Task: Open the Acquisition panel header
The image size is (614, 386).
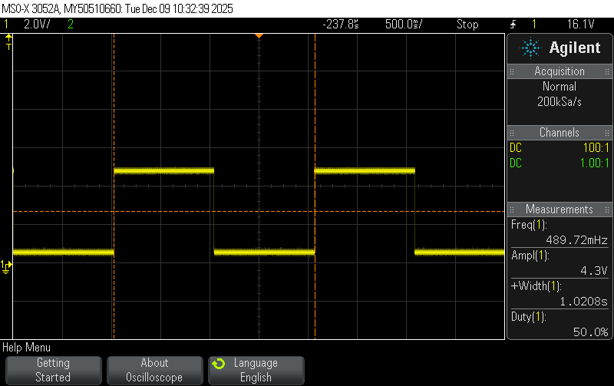Action: pyautogui.click(x=560, y=71)
